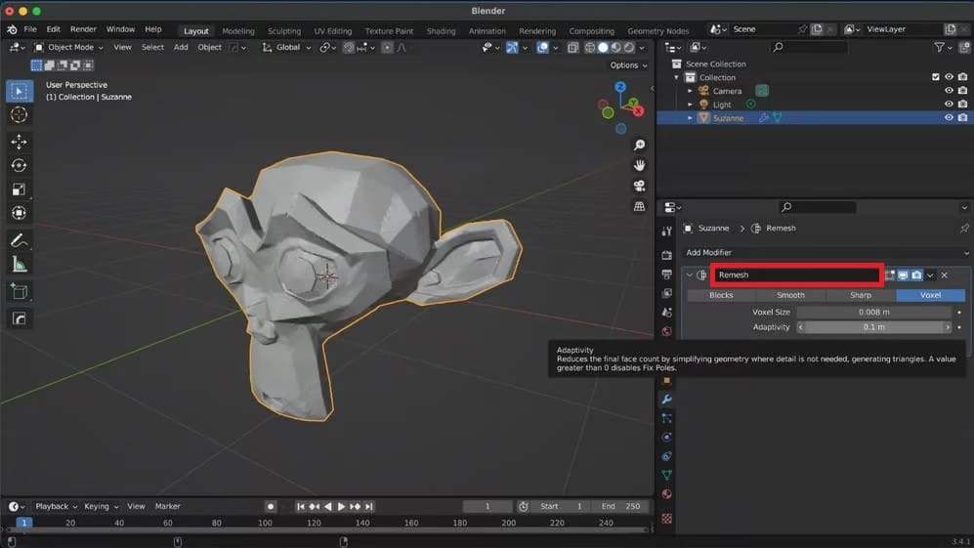
Task: Switch to Geometry Nodes workspace tab
Action: pyautogui.click(x=657, y=31)
